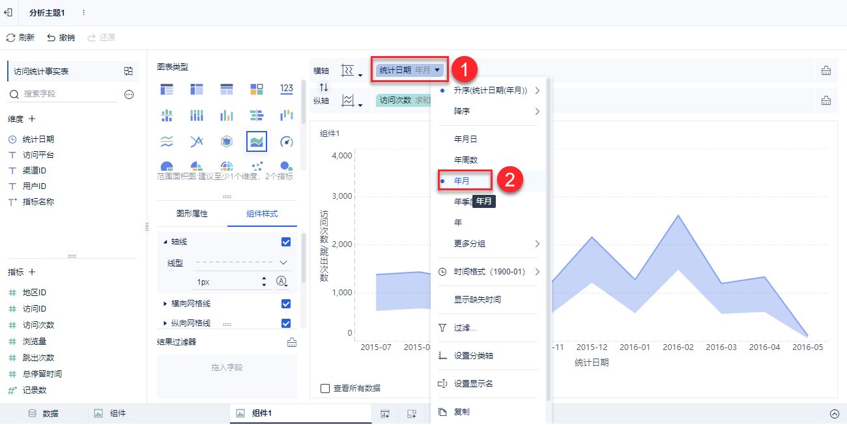Image resolution: width=847 pixels, height=425 pixels.
Task: Open the table switch icon next to 访问统计事实表
Action: [x=128, y=71]
